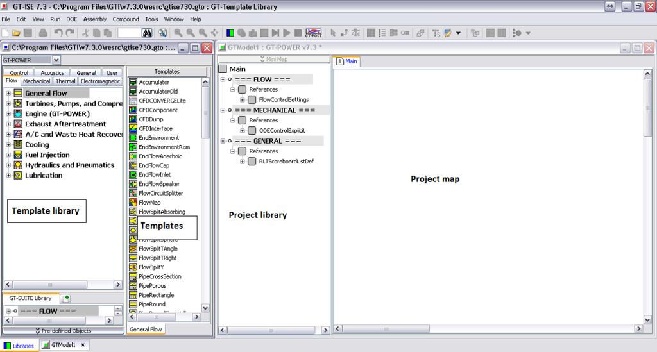Open the GT-POWER application dropdown
657x352 pixels.
pos(56,60)
